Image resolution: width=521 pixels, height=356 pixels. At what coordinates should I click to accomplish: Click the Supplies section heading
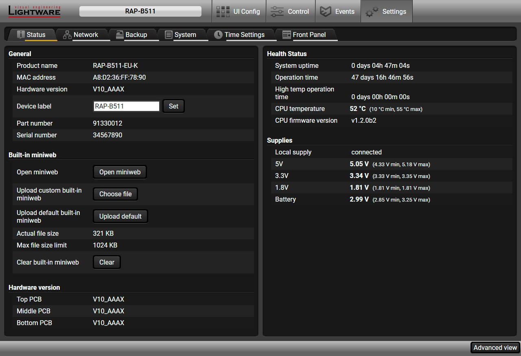[x=280, y=140]
